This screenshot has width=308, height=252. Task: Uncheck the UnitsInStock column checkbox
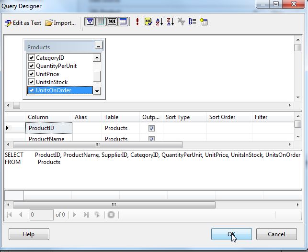(32, 82)
